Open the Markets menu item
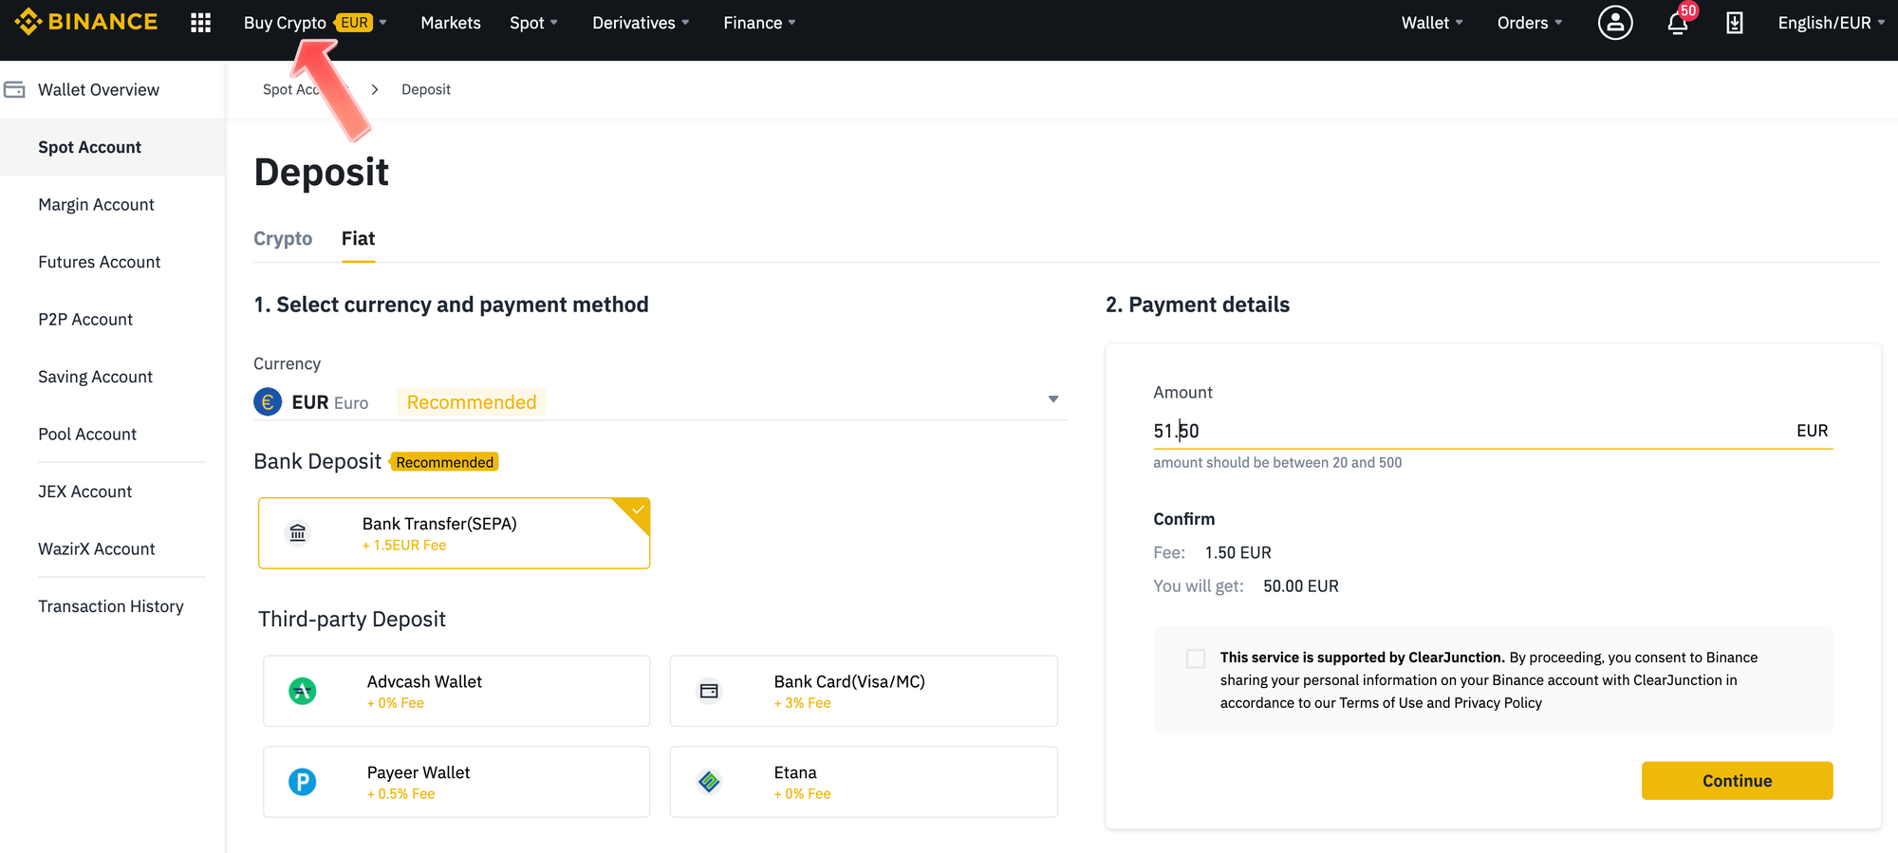This screenshot has height=853, width=1898. (x=451, y=23)
